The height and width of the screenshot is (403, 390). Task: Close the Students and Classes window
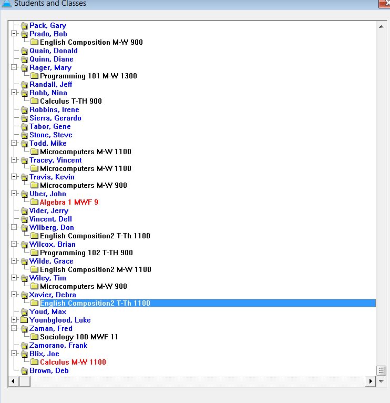(x=383, y=3)
